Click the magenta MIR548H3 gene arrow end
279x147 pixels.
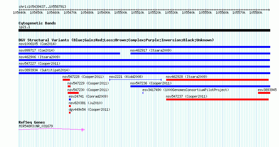[83, 130]
